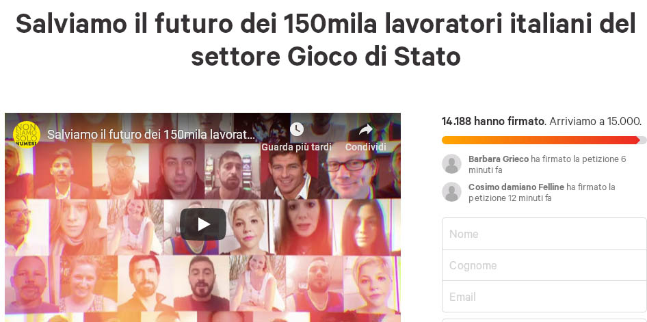Click the '14.188 hanno firmato' count text
Viewport: 647px width, 322px height.
tap(492, 122)
